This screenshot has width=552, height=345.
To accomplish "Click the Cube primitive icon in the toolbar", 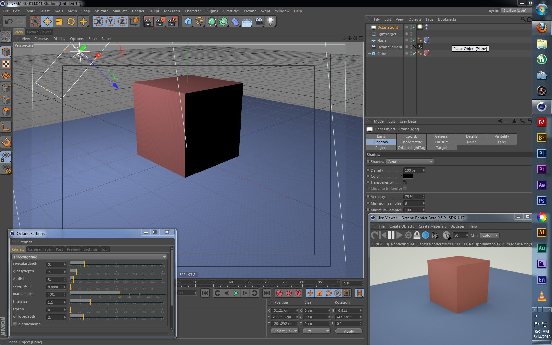I will tap(188, 22).
